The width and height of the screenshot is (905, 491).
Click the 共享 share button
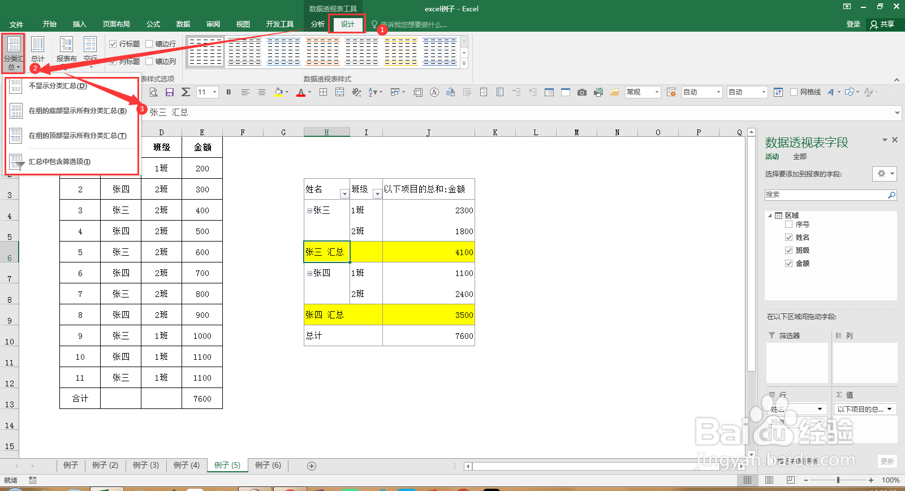tap(882, 24)
